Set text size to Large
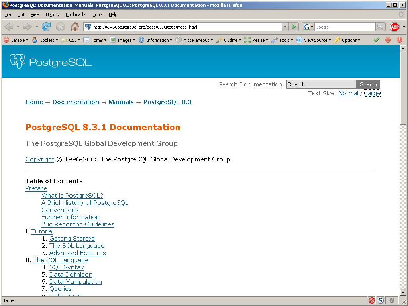 pyautogui.click(x=372, y=93)
